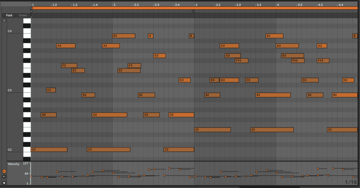This screenshot has width=360, height=188.
Task: Select the first F#3 note in bar 3
Action: pyautogui.click(x=241, y=61)
